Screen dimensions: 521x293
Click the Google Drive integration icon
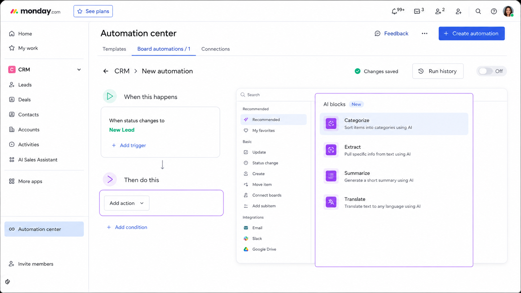[246, 249]
